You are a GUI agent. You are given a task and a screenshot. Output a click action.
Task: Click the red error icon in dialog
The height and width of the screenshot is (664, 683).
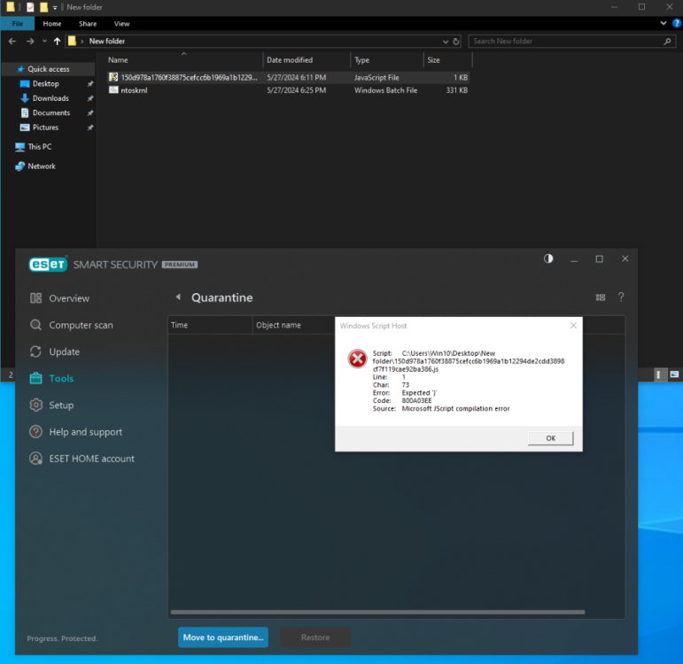pos(357,359)
